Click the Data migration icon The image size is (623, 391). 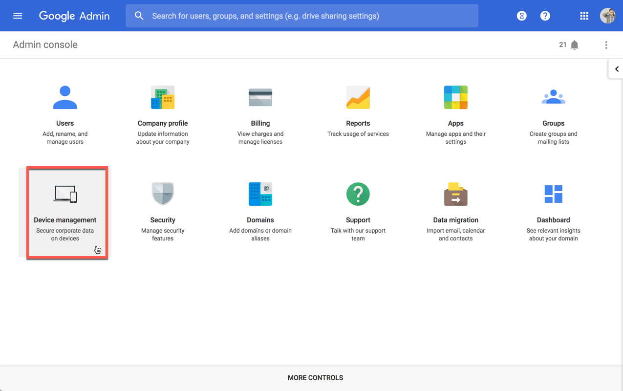[456, 195]
